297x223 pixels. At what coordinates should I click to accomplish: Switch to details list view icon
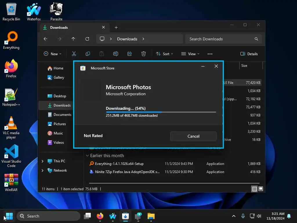254,189
